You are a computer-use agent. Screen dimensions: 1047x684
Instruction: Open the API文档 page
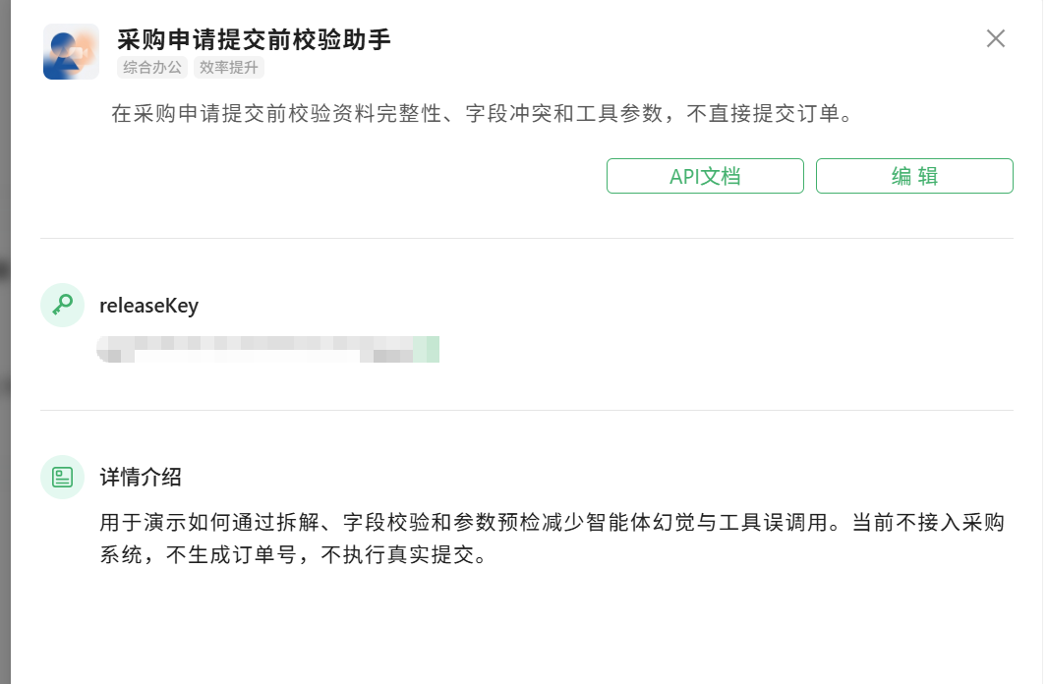coord(705,176)
